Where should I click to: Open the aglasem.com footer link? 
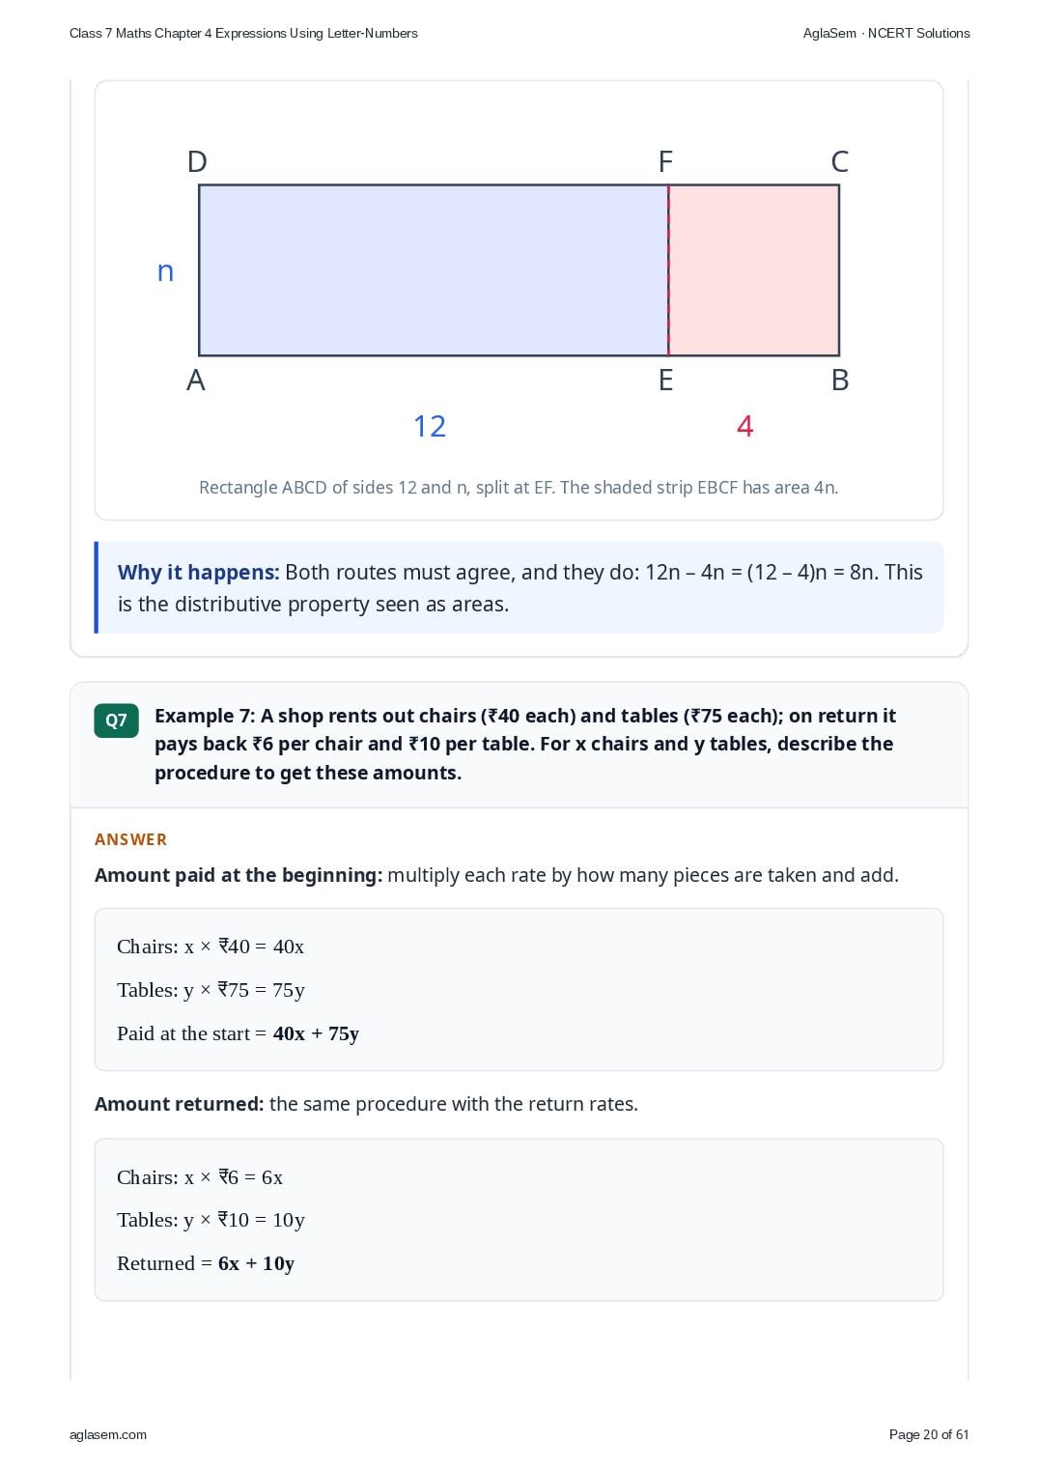pyautogui.click(x=108, y=1434)
